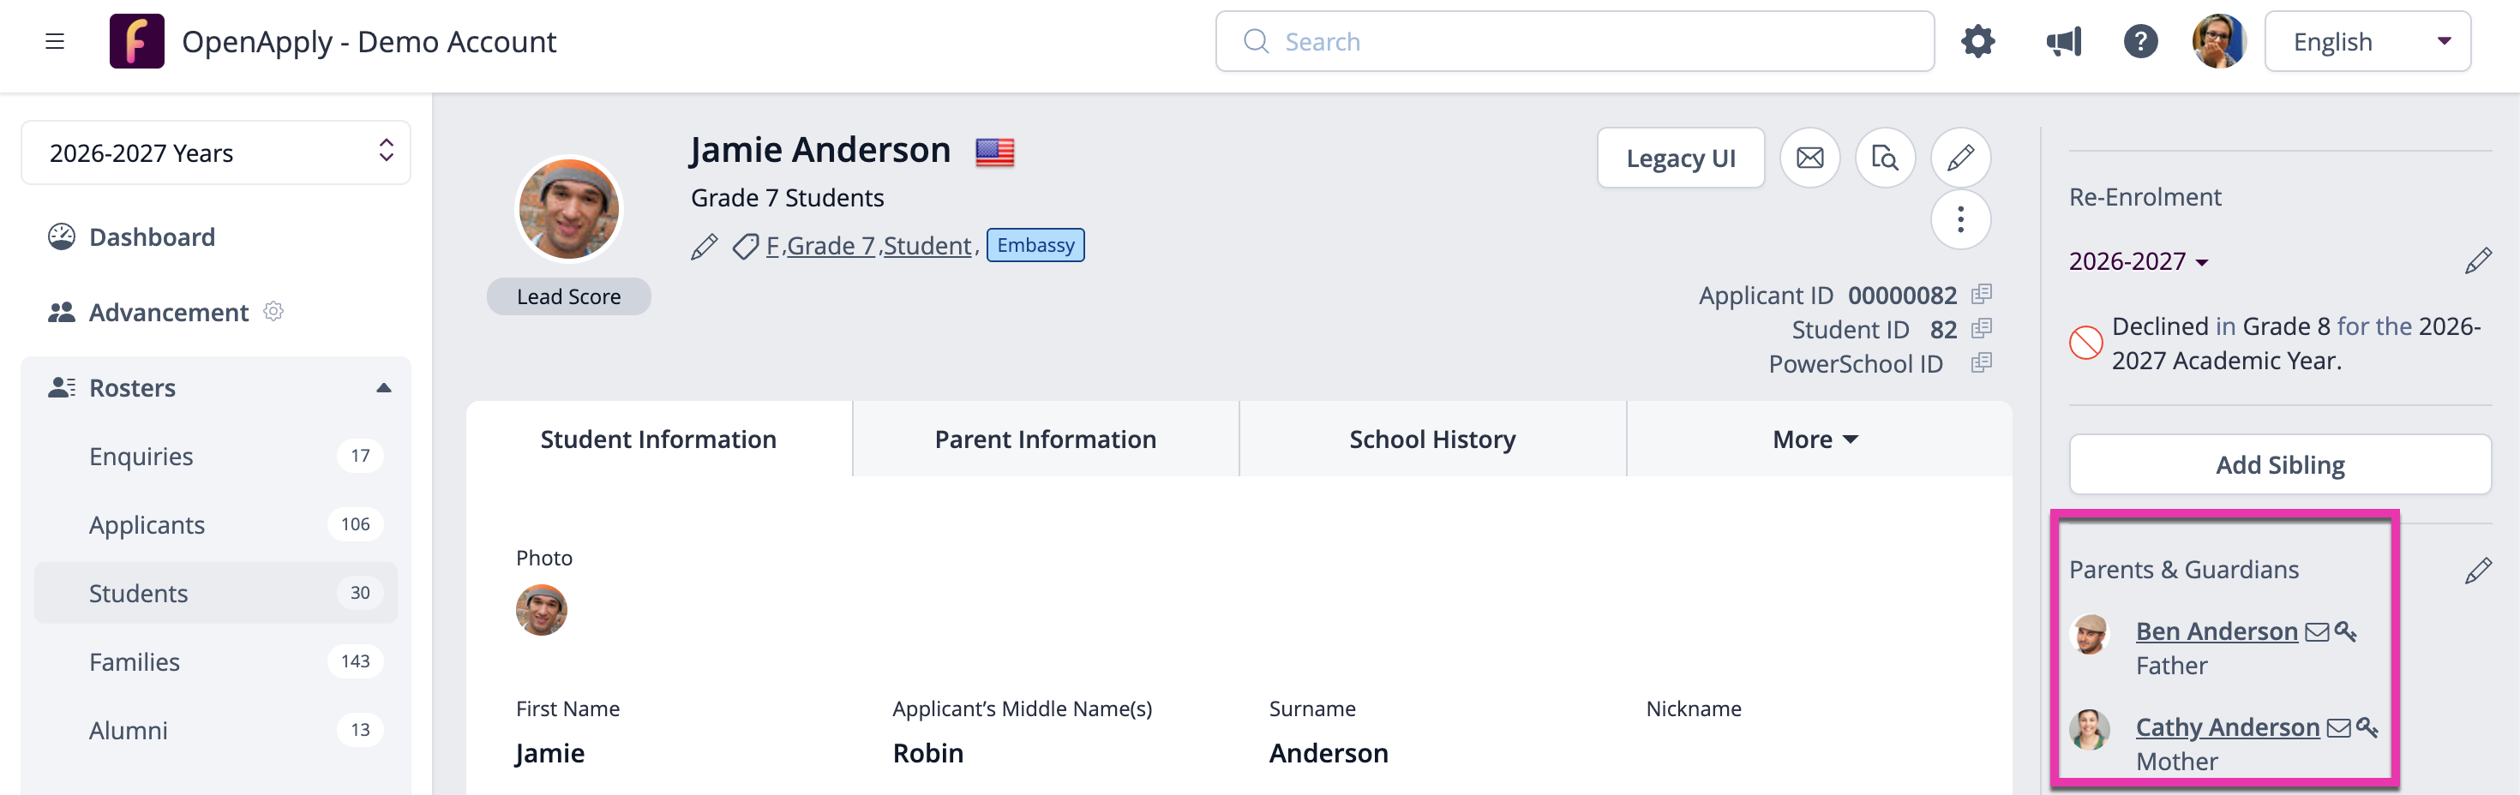Open Ben Anderson's profile link
Viewport: 2520px width, 795px height.
coord(2216,631)
